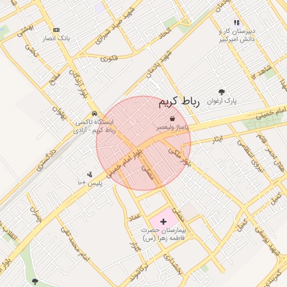Select the پلیس +۱۰ label text

(x=90, y=183)
